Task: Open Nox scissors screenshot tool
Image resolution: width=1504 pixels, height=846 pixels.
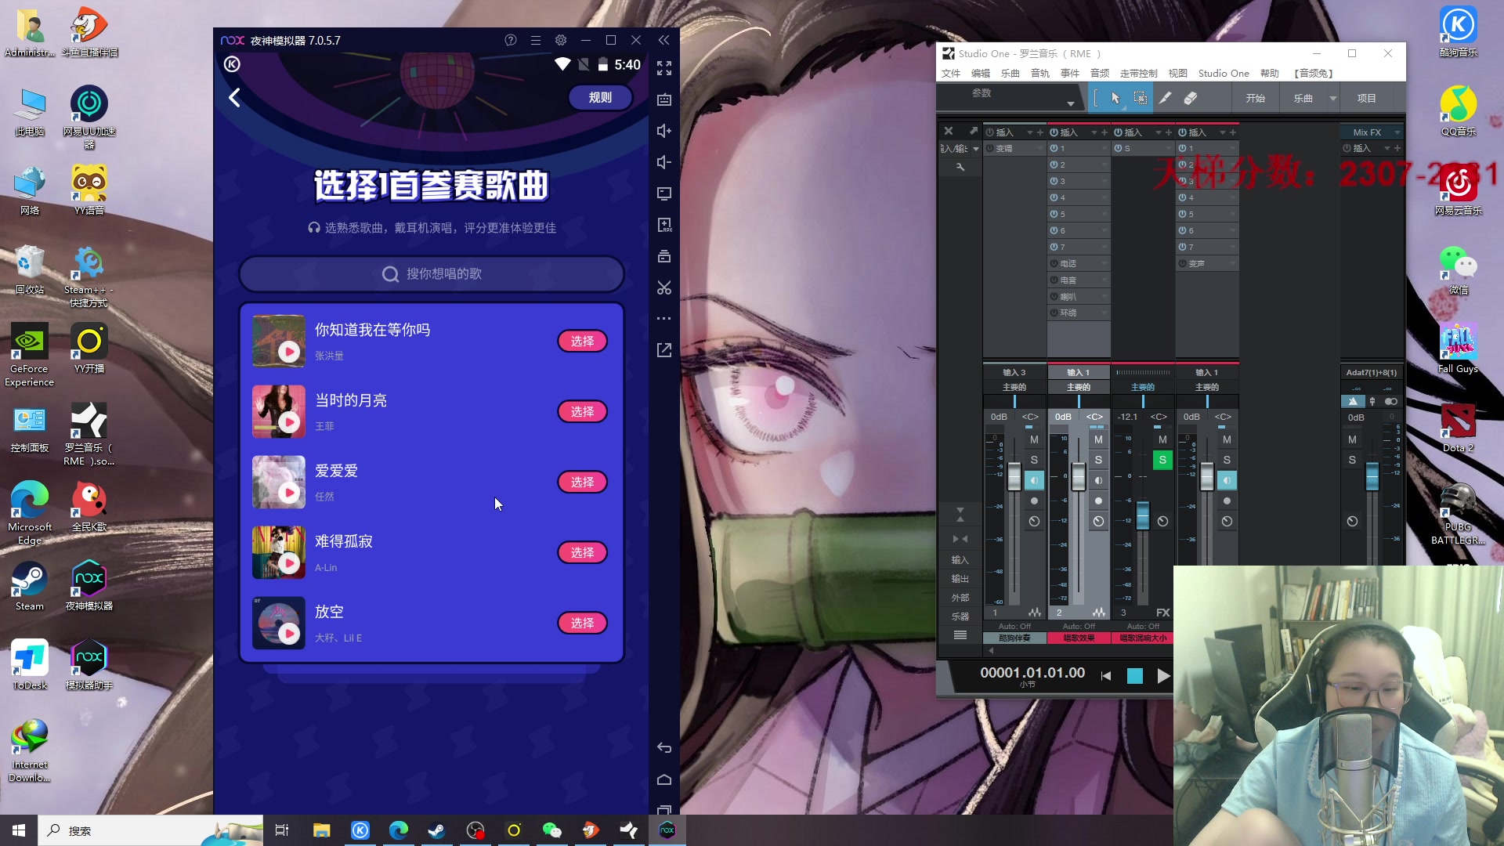Action: tap(664, 287)
